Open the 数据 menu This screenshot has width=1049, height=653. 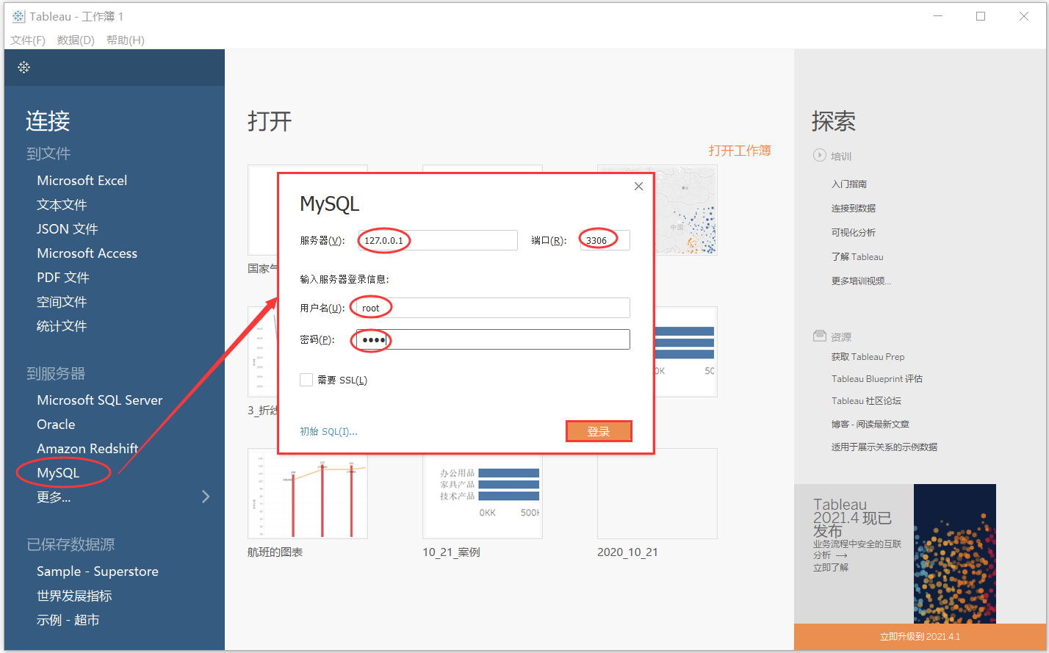pyautogui.click(x=75, y=40)
